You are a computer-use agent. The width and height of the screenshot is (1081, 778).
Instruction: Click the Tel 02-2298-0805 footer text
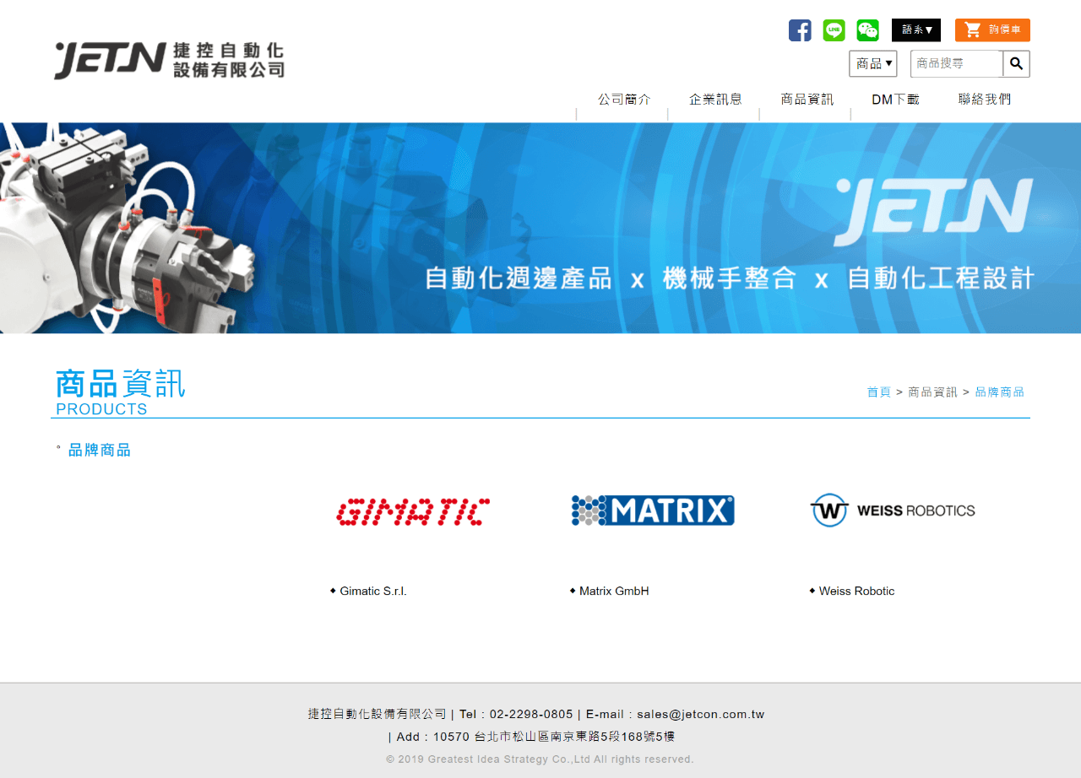coord(516,715)
